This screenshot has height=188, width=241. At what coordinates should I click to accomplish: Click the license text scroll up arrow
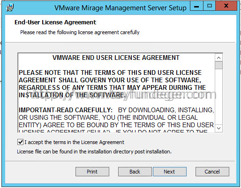click(x=218, y=58)
